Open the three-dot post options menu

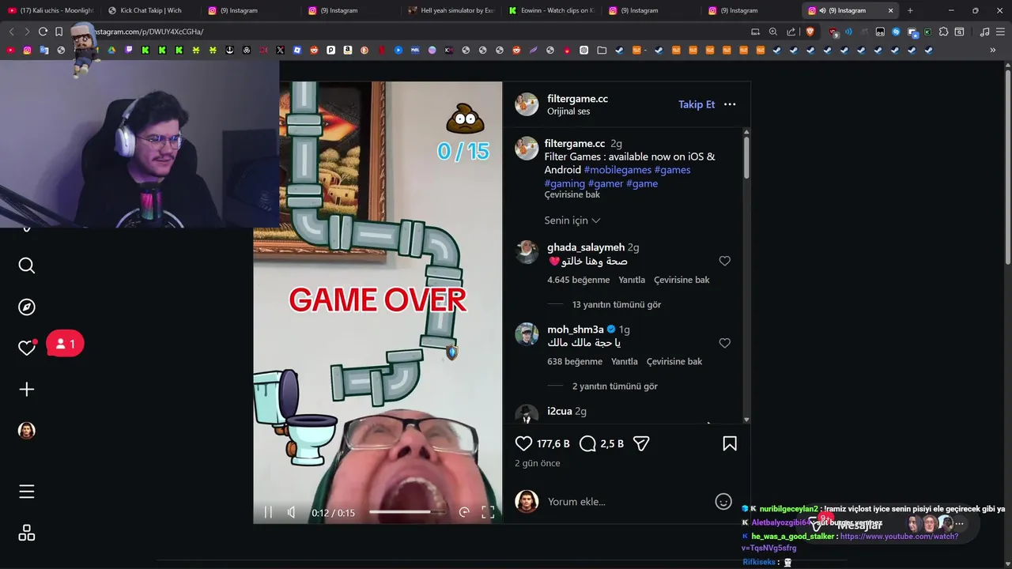coord(730,104)
